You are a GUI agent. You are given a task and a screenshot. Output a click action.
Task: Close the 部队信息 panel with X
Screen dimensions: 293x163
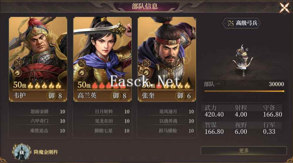[284, 8]
